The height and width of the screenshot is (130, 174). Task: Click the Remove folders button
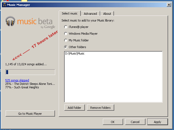pyautogui.click(x=100, y=108)
